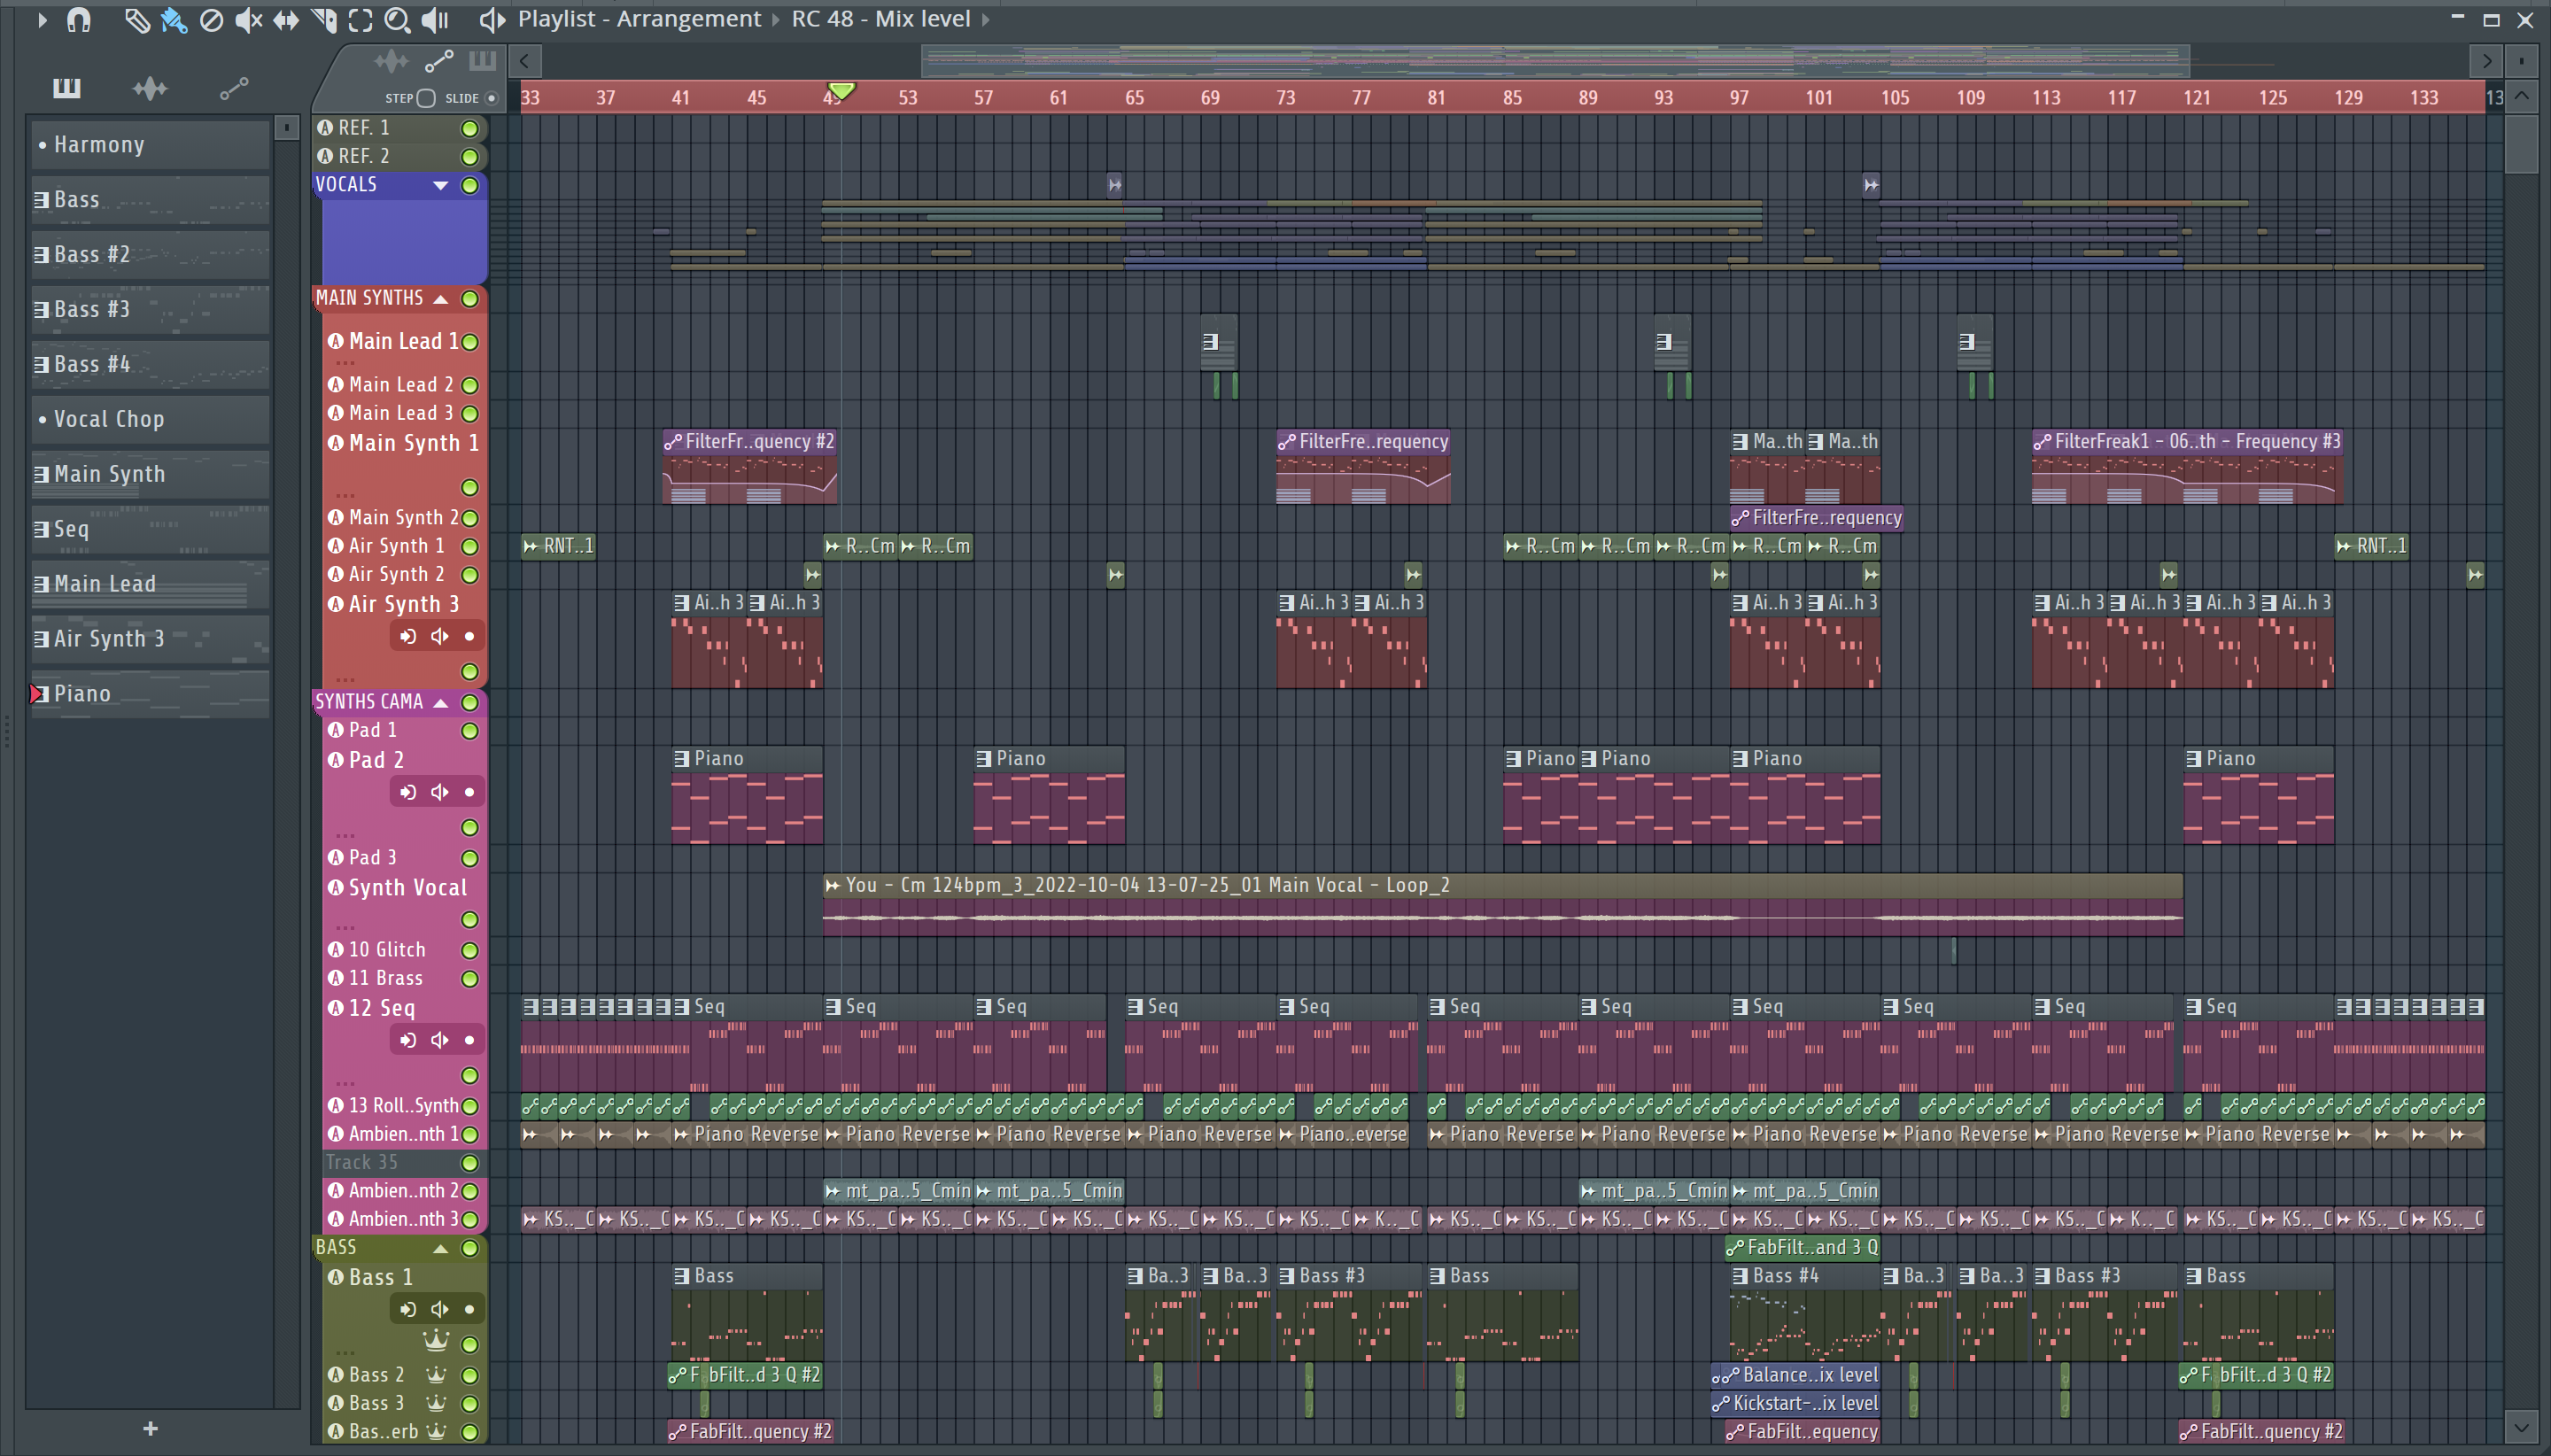Screen dimensions: 2551x1456
Task: Select Harmony in the picker list
Action: (x=150, y=145)
